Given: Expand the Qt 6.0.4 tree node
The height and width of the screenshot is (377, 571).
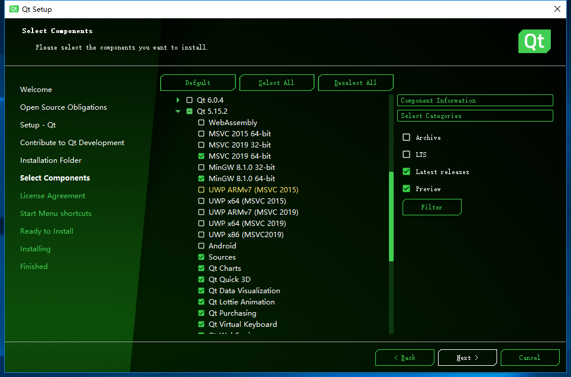Looking at the screenshot, I should pos(178,100).
